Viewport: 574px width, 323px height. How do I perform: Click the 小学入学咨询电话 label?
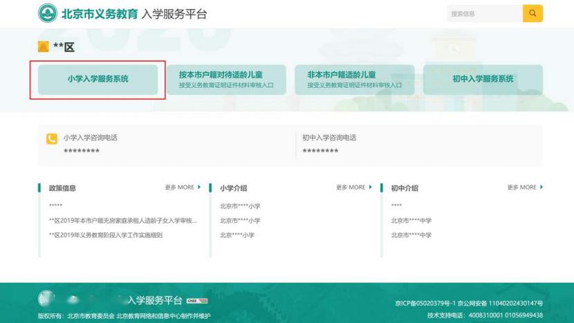pyautogui.click(x=91, y=138)
